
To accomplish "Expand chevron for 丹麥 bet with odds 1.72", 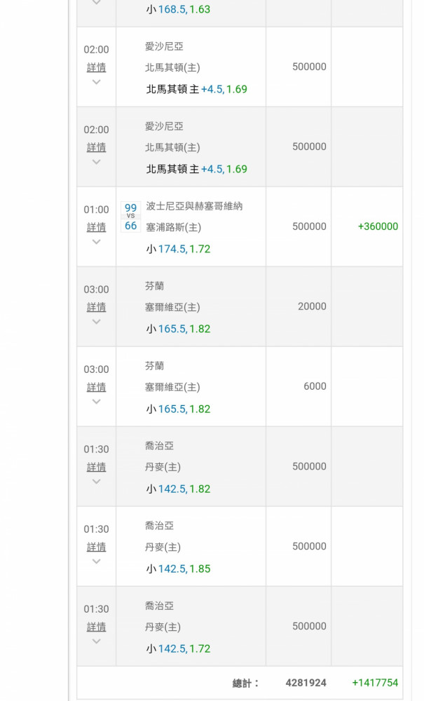I will (96, 641).
